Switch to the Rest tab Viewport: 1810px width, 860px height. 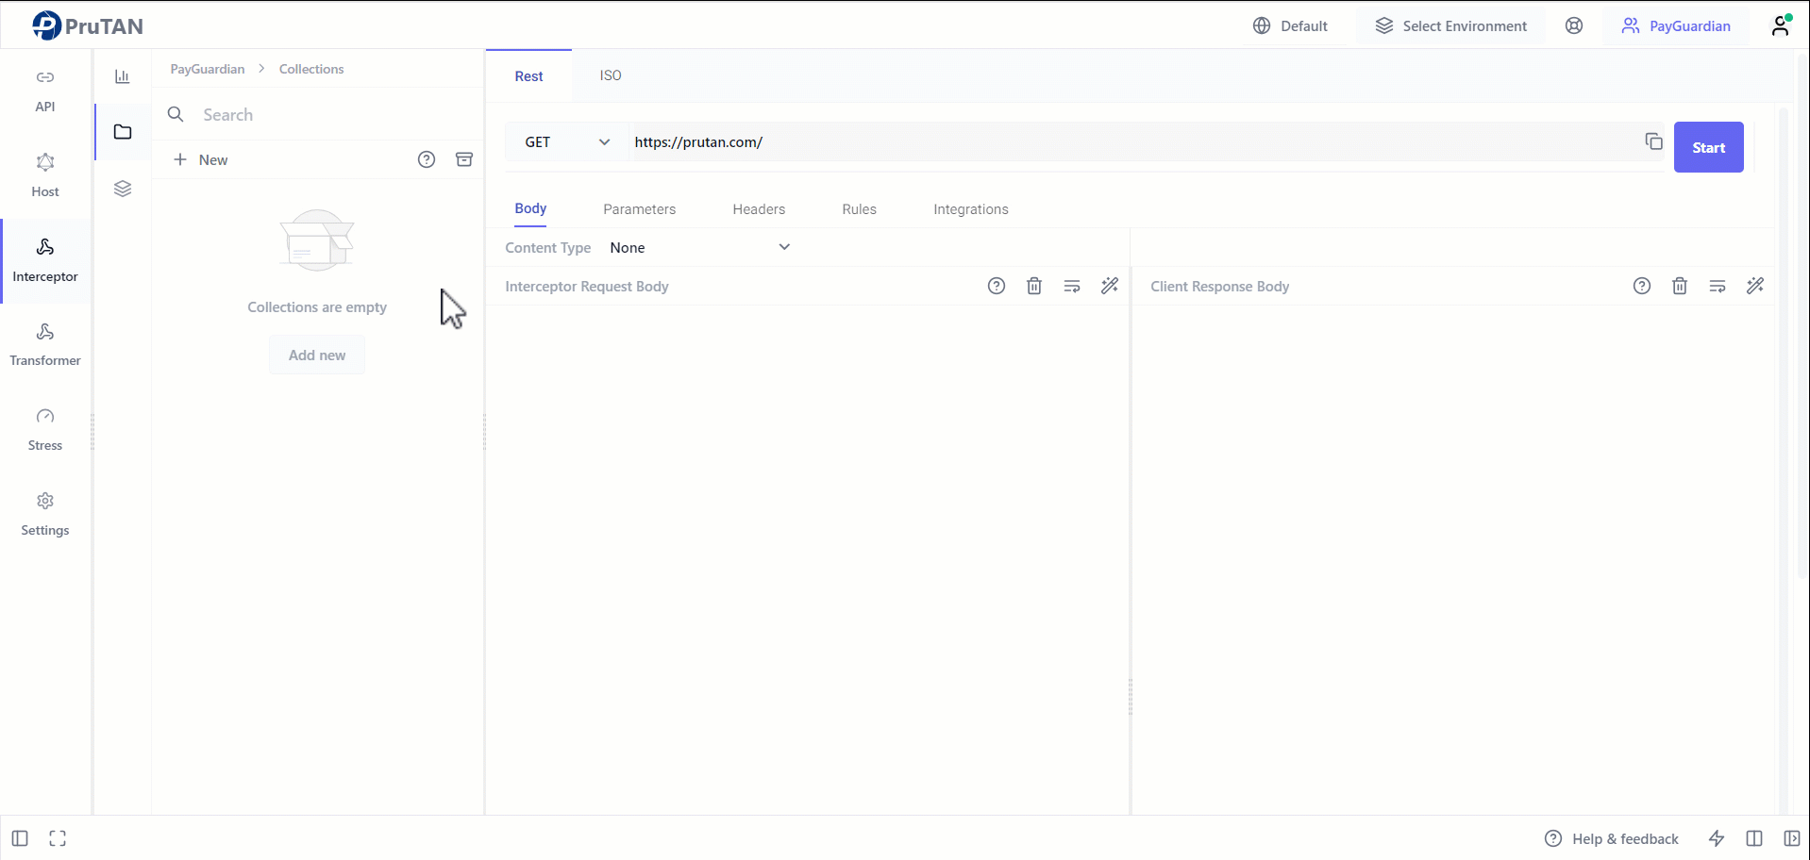point(528,76)
